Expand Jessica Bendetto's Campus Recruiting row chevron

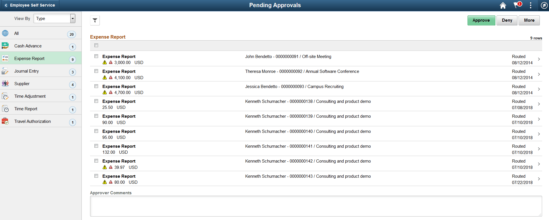[x=539, y=89]
